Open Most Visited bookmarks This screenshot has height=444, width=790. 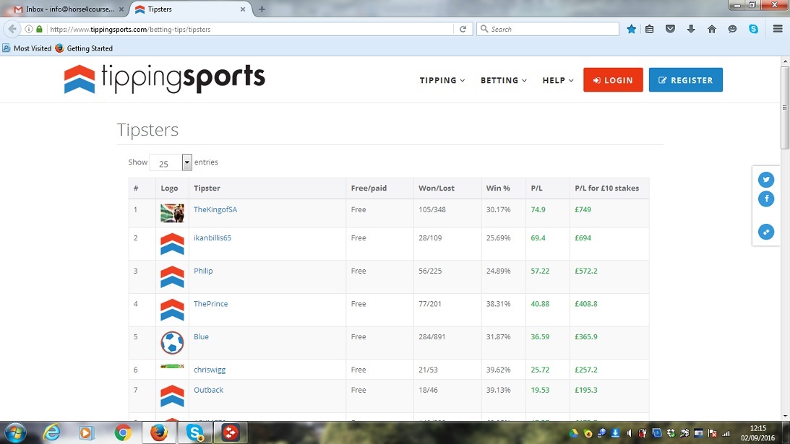pos(27,48)
